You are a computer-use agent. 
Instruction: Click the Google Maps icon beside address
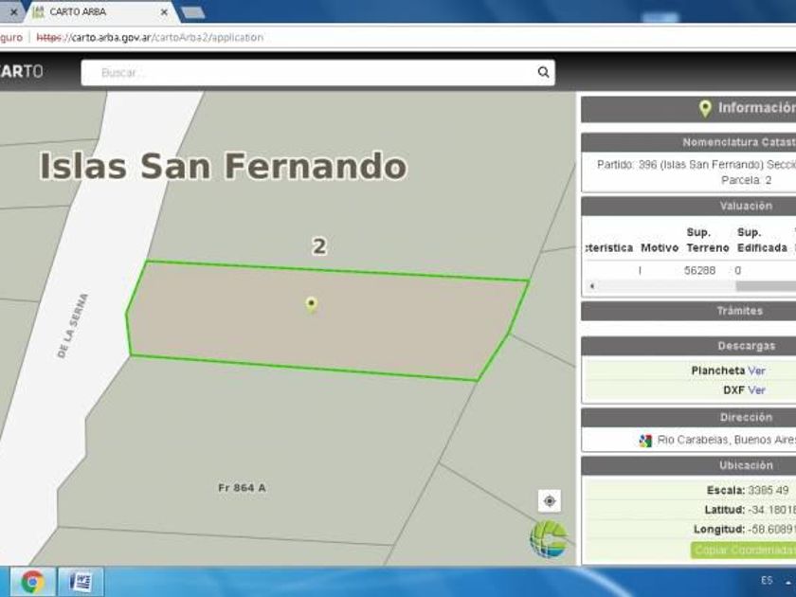coord(645,440)
